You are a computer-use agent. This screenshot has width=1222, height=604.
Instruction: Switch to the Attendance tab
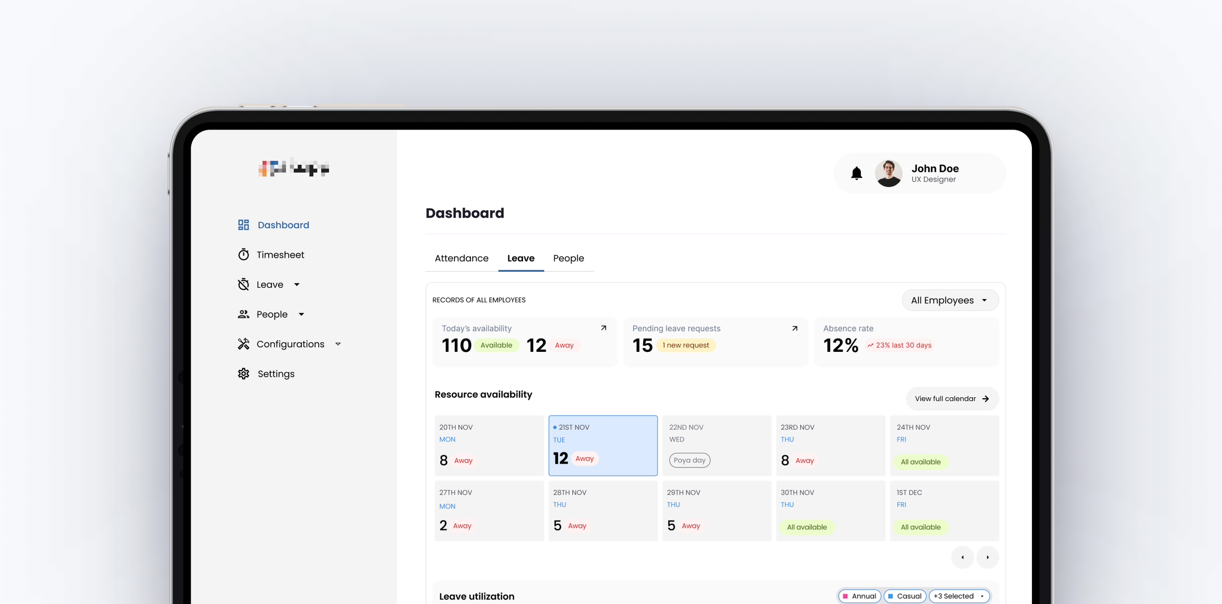click(461, 258)
